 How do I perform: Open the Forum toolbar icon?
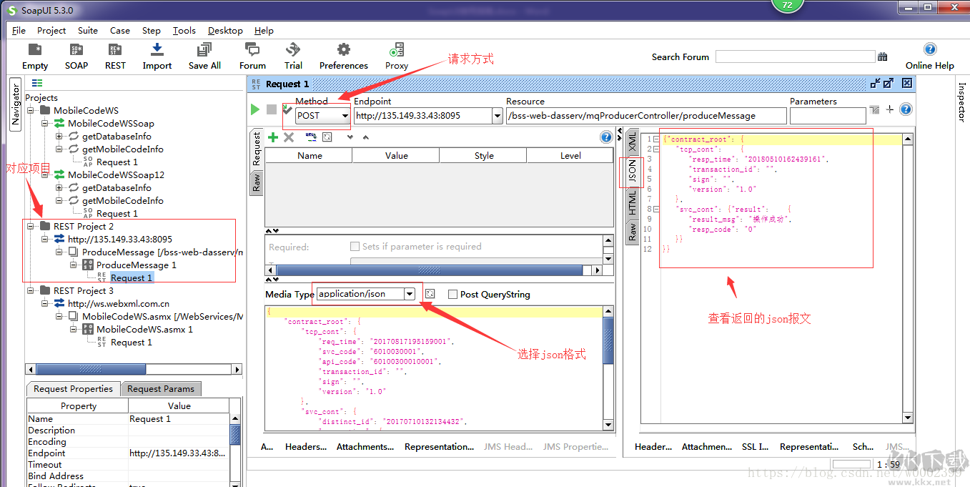(252, 56)
